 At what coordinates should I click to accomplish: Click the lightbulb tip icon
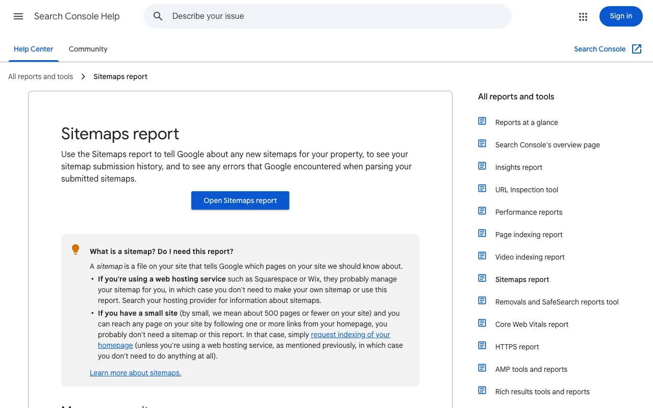(x=76, y=249)
